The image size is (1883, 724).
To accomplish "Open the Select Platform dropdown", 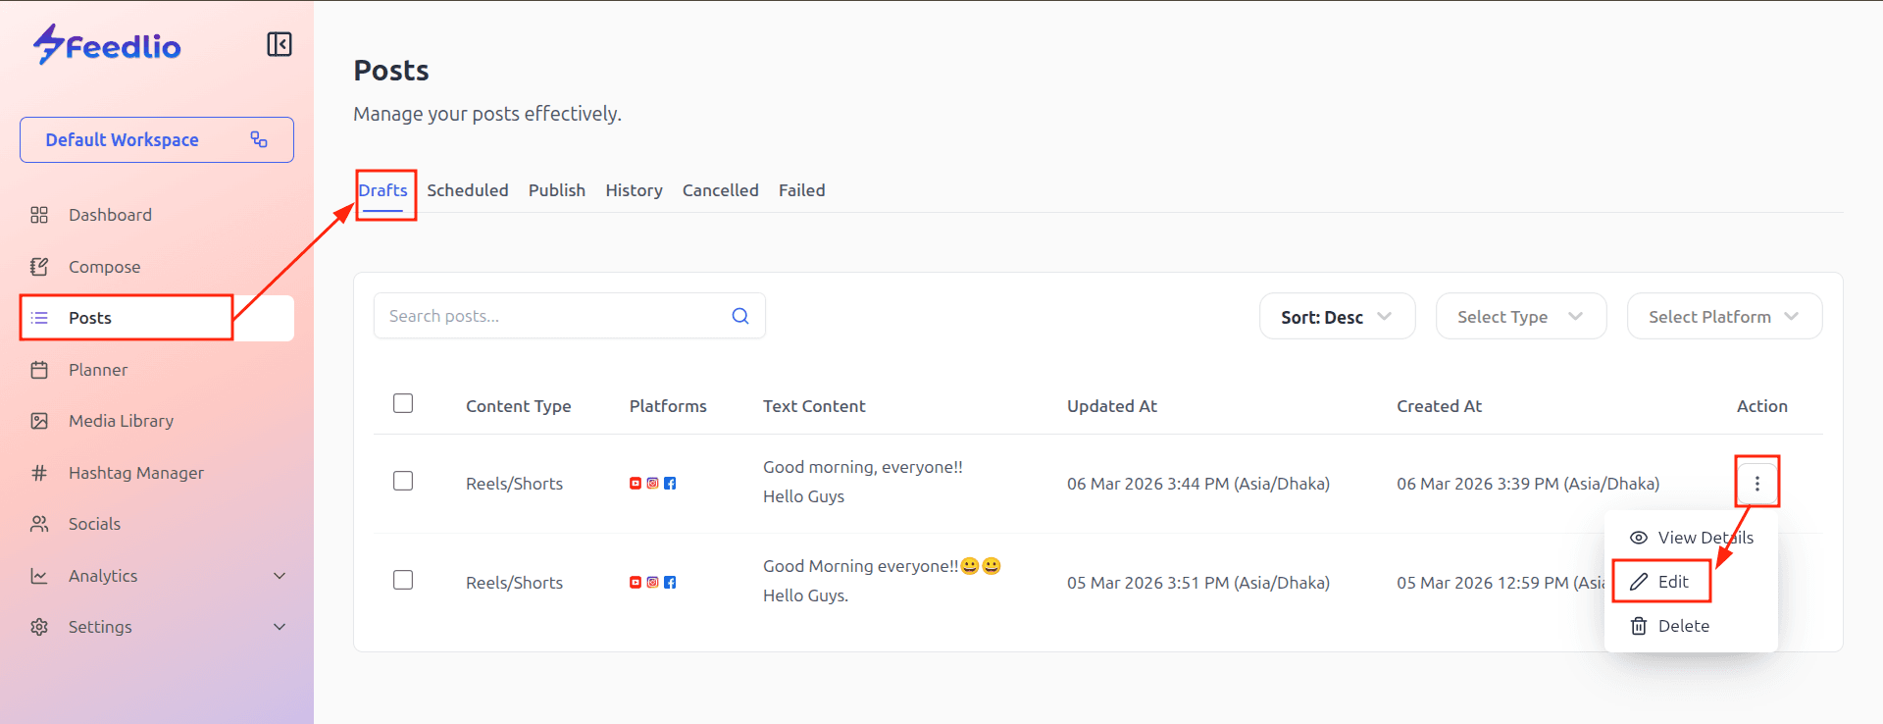I will [1723, 317].
